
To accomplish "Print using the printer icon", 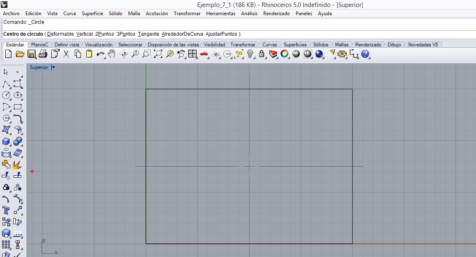I will (43, 54).
